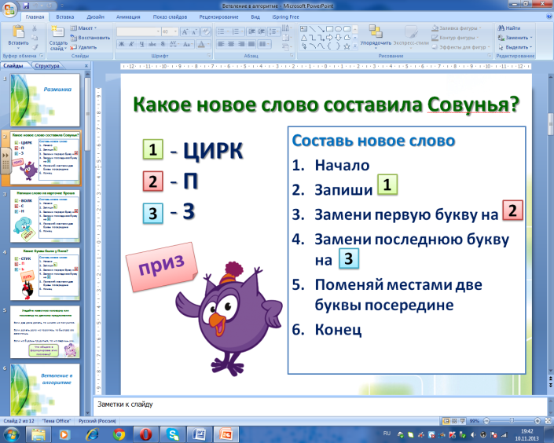Screen dimensions: 554x443
Task: Open the line spacing dropdown
Action: [x=273, y=31]
